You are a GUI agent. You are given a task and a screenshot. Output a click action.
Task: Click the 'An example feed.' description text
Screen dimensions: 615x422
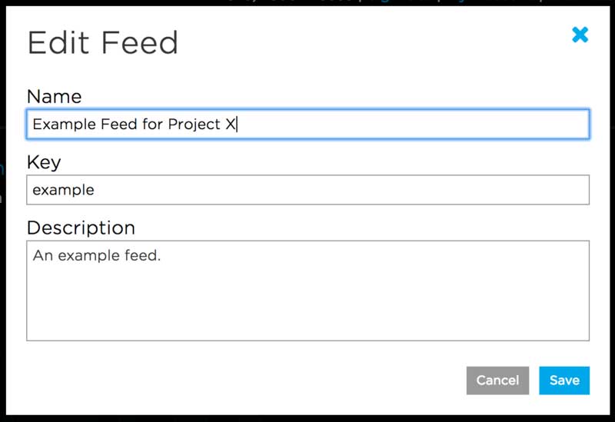click(96, 256)
